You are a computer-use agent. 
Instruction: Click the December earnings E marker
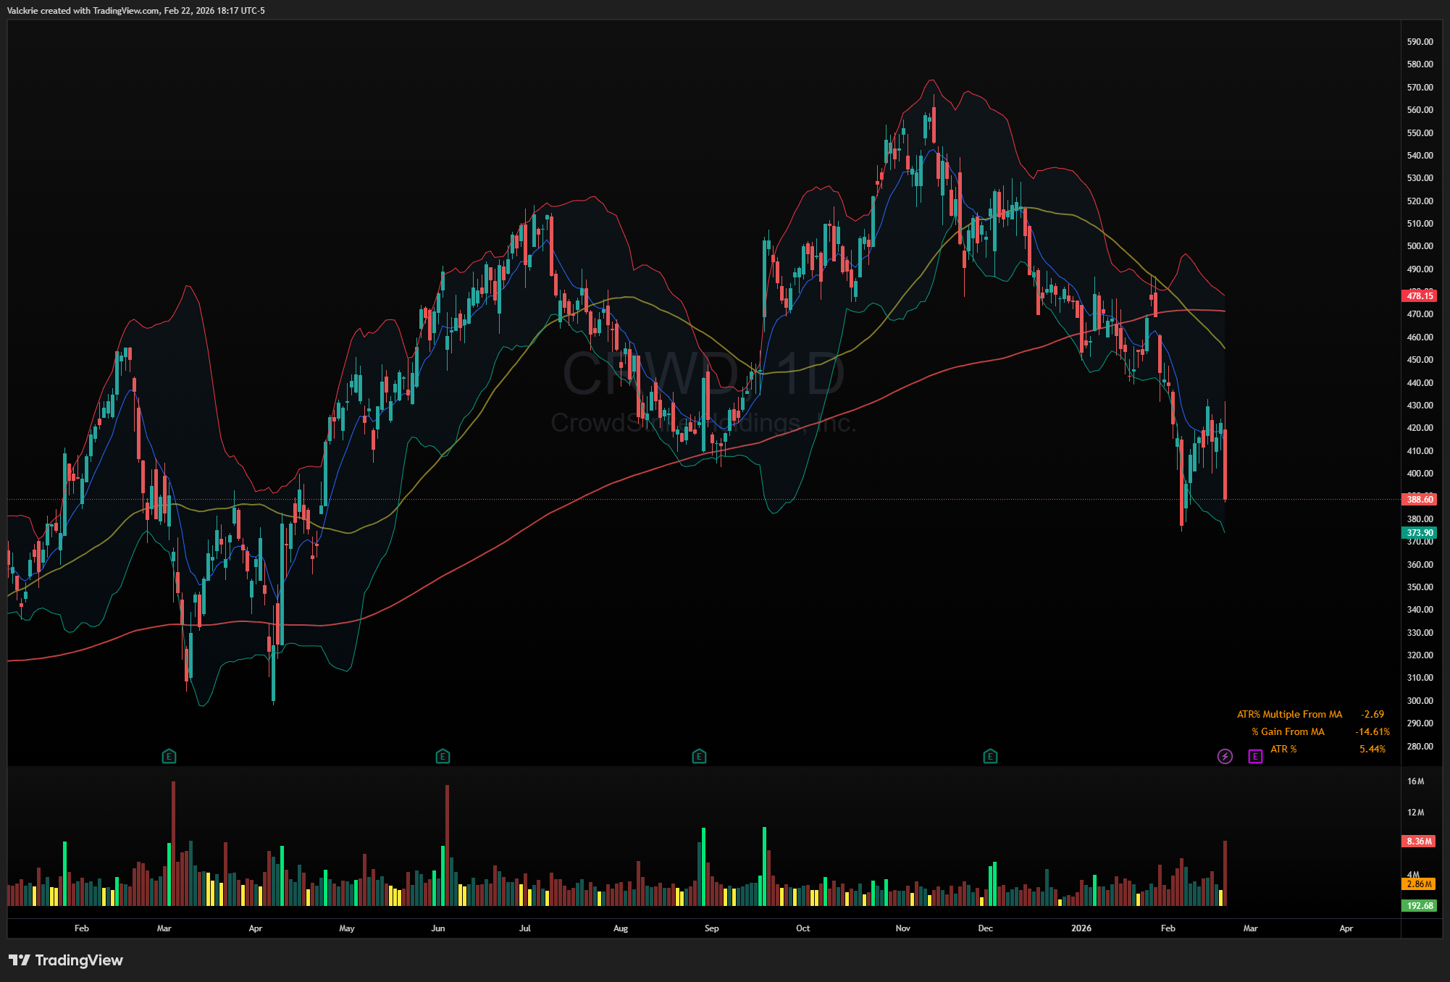990,757
